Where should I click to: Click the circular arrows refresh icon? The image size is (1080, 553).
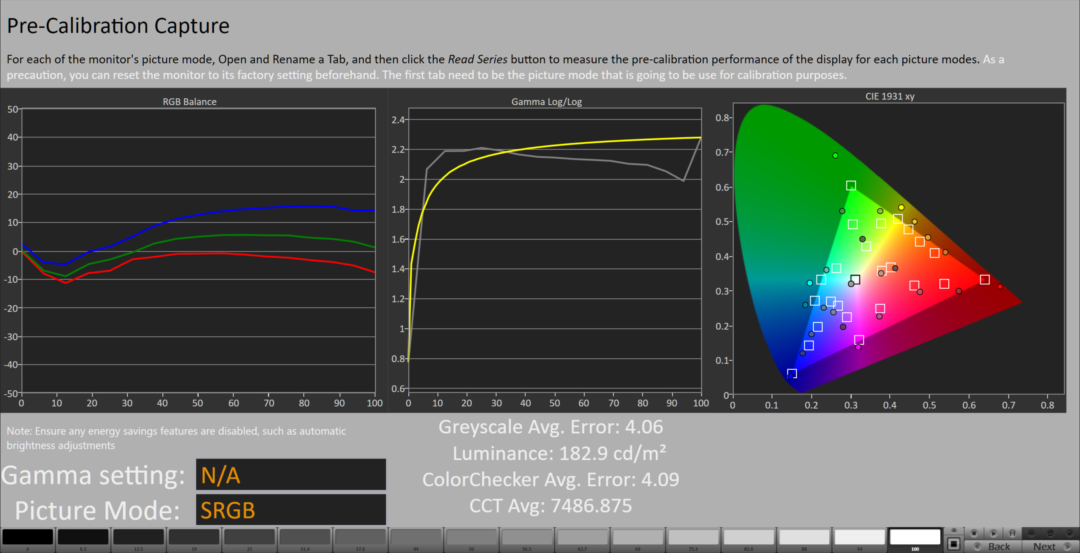point(1050,533)
